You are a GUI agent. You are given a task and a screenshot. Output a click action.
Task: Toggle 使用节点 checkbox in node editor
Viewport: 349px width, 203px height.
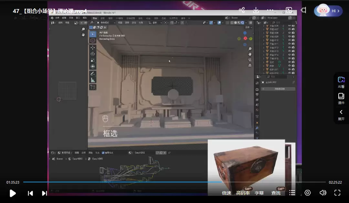(103, 153)
